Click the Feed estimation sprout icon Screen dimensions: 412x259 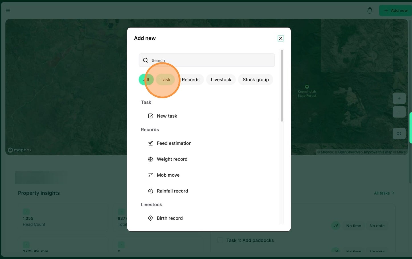click(x=151, y=143)
